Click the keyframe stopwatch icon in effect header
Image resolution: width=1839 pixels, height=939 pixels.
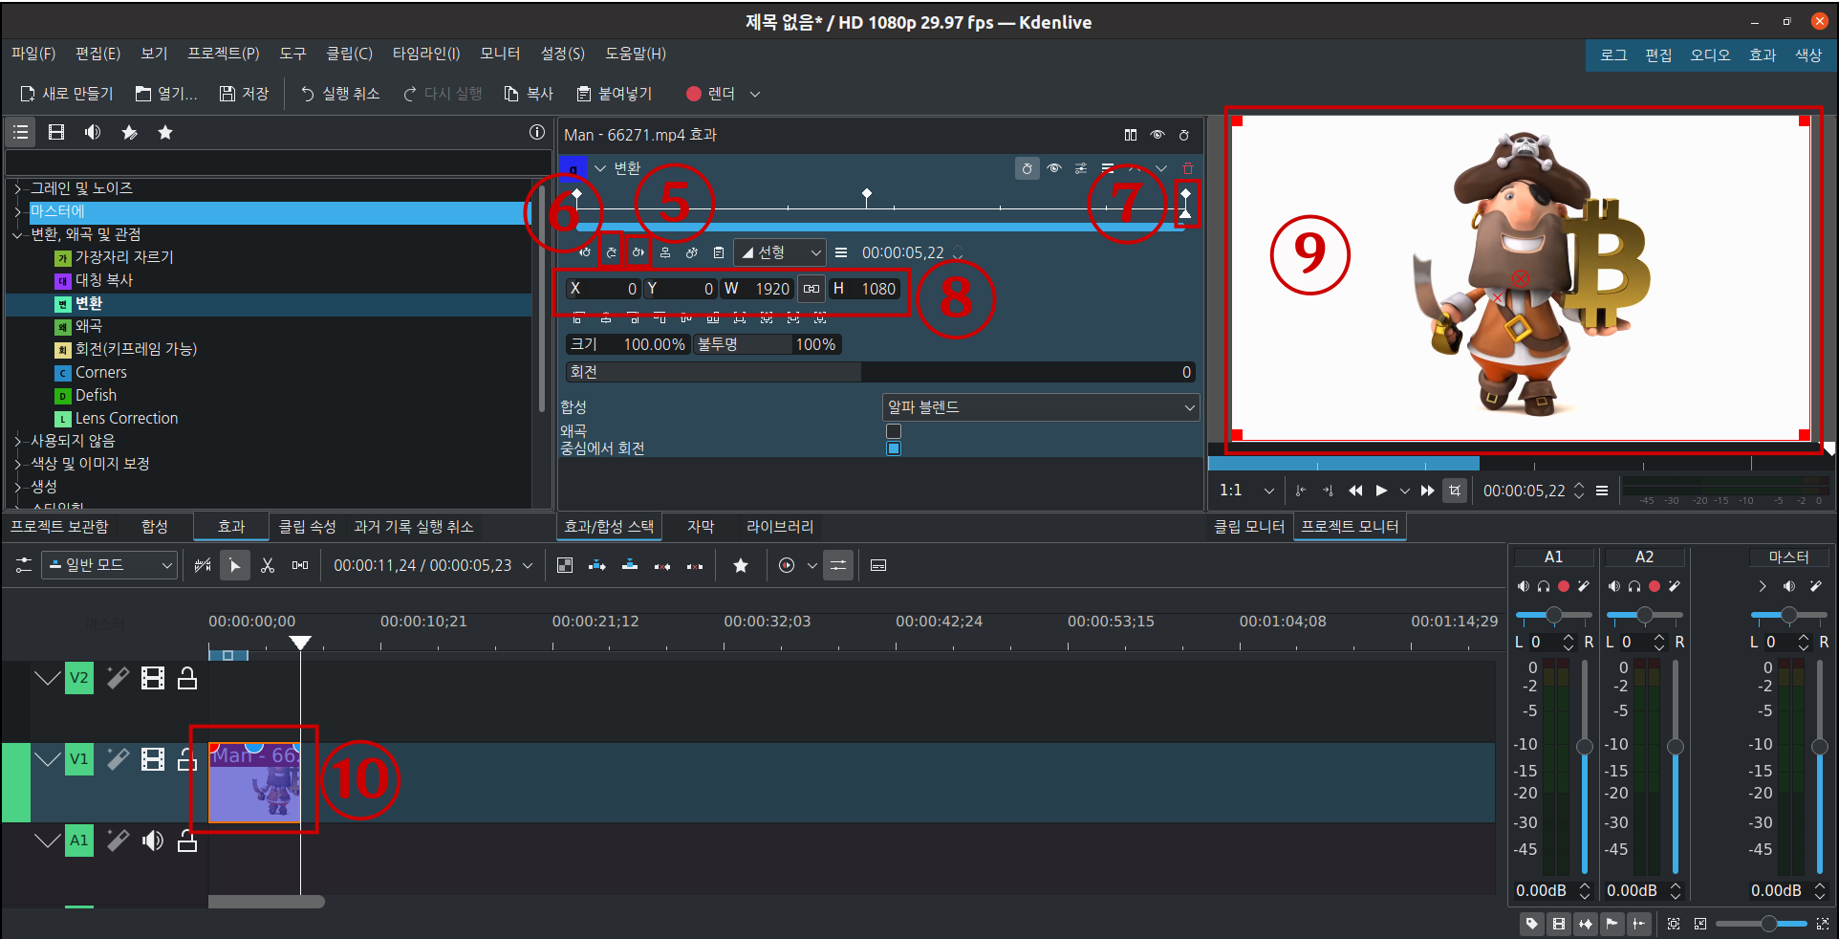1027,168
